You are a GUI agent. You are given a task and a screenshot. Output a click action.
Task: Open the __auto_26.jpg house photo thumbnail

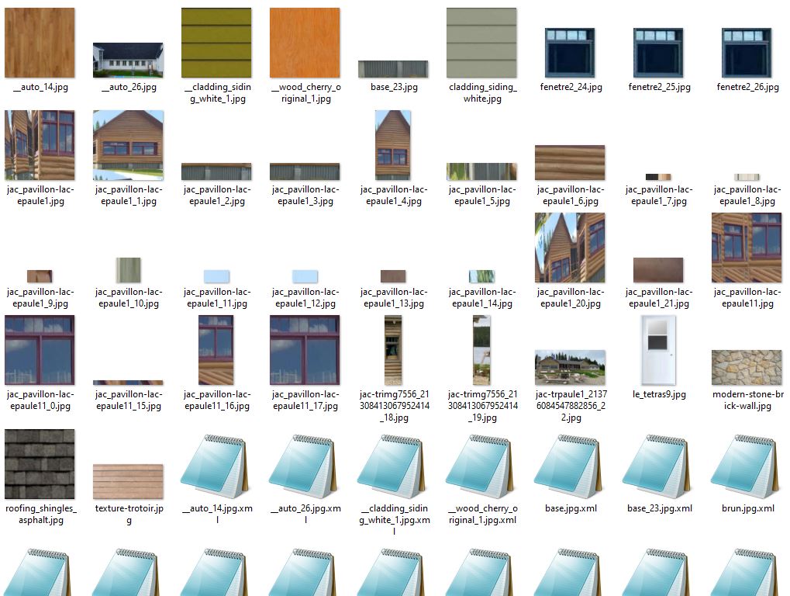click(x=128, y=61)
